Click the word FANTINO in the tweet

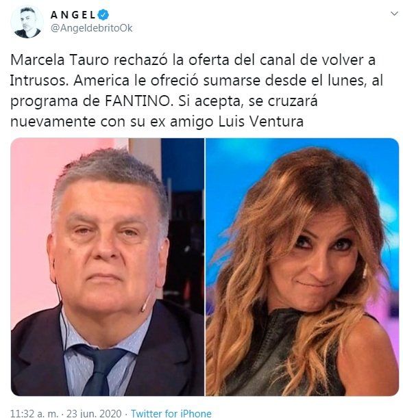(137, 101)
